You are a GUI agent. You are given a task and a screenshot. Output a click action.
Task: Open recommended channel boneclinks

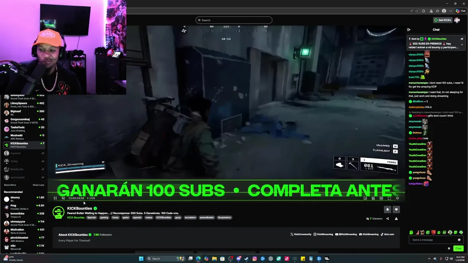coord(24,215)
